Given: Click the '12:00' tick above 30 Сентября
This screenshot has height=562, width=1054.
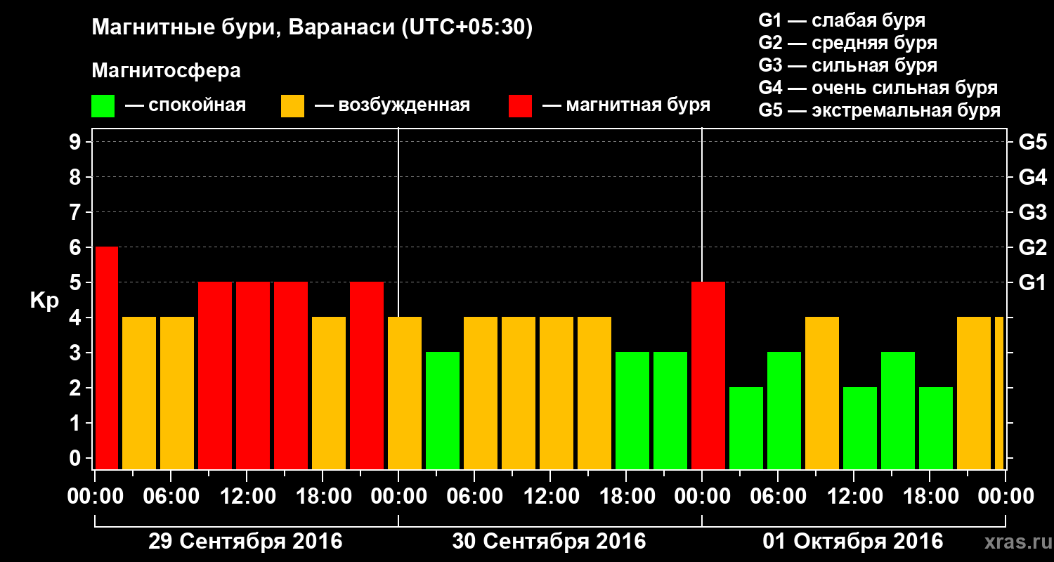Looking at the screenshot, I should [551, 496].
